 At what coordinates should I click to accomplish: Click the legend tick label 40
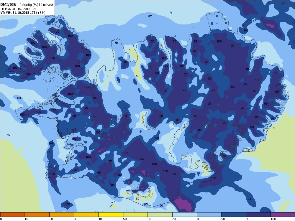100,219
